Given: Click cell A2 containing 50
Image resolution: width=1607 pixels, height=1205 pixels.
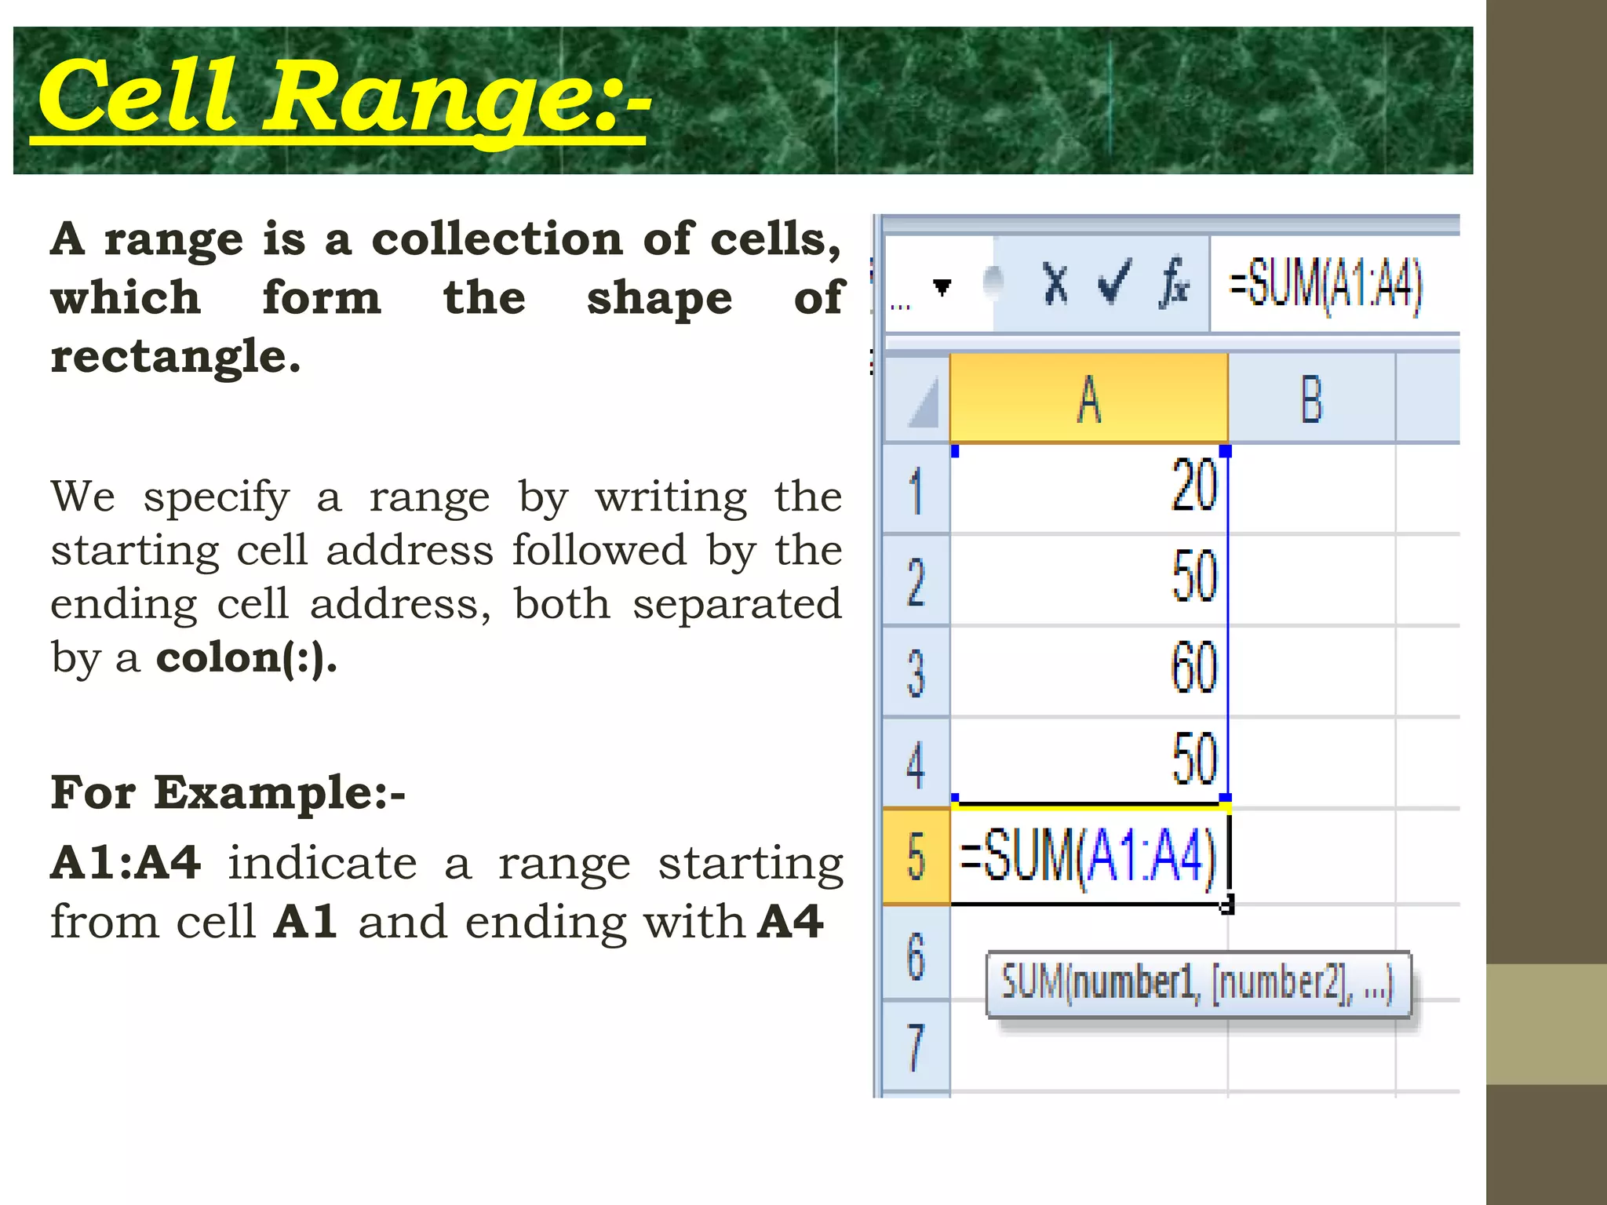Looking at the screenshot, I should point(1089,581).
